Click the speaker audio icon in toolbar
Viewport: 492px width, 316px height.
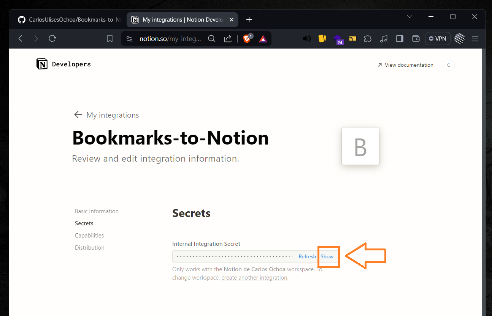(x=306, y=39)
